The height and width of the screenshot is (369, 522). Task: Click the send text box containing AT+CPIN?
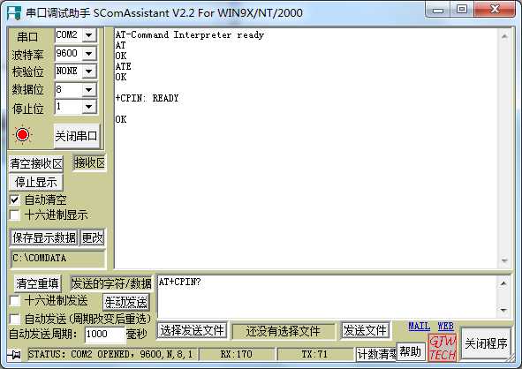pos(328,296)
